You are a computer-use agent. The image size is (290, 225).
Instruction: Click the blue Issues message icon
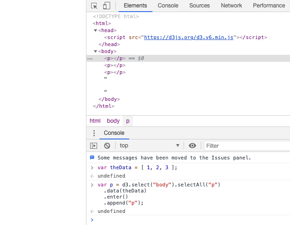tap(92, 158)
